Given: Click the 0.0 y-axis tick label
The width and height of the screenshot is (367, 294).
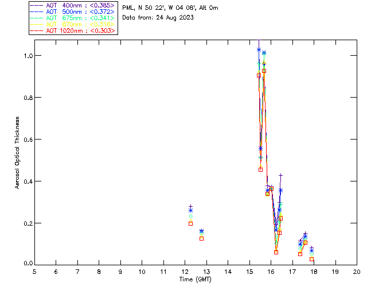Looking at the screenshot, I should [x=28, y=264].
